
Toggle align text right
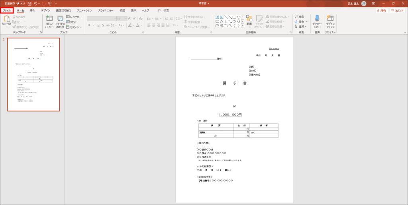coord(159,25)
